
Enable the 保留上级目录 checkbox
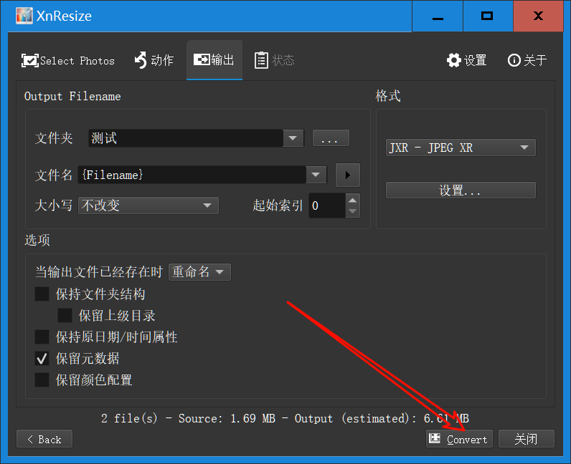coord(65,315)
